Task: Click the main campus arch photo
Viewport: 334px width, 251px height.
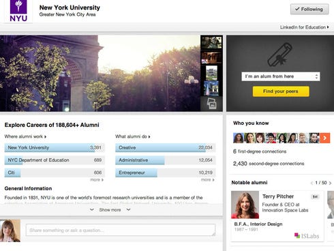Action: click(x=100, y=73)
